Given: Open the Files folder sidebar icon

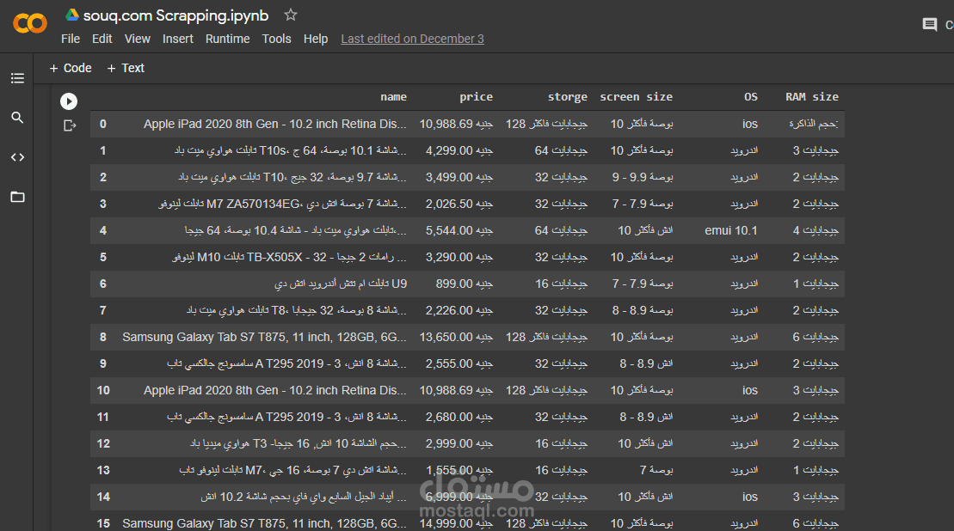Looking at the screenshot, I should coord(18,197).
